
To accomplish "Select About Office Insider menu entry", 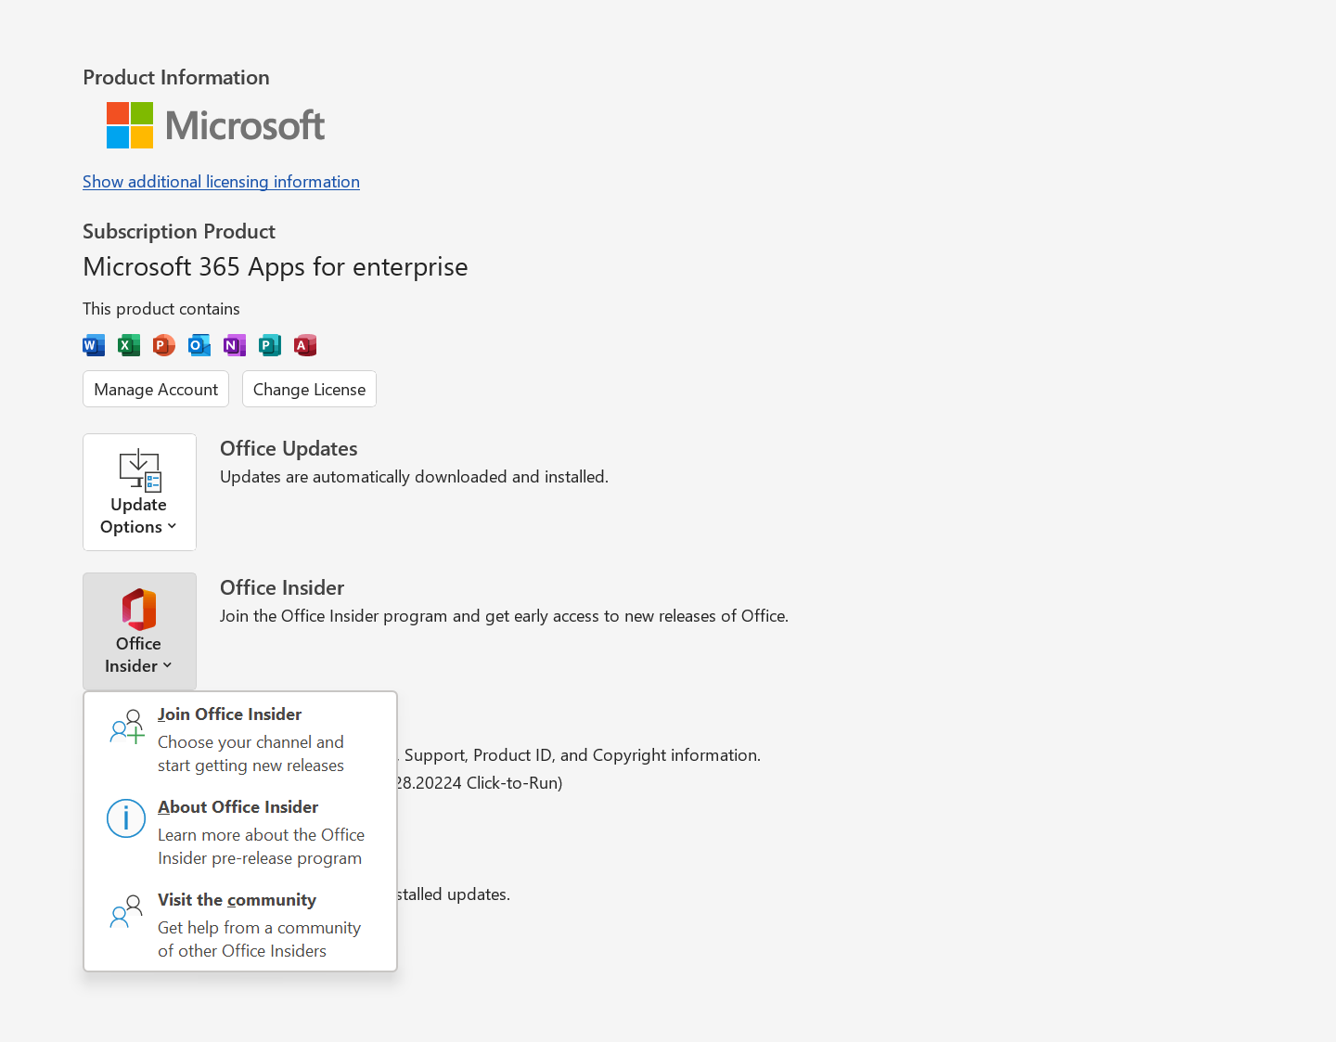I will coord(238,806).
